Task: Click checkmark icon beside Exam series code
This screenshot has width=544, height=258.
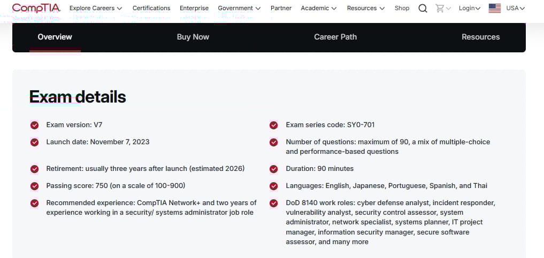Action: point(274,125)
